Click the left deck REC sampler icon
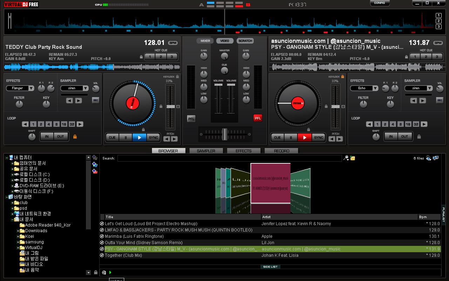The height and width of the screenshot is (281, 449). (x=95, y=100)
